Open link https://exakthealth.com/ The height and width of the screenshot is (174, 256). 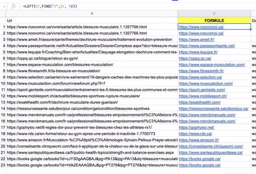point(200,102)
